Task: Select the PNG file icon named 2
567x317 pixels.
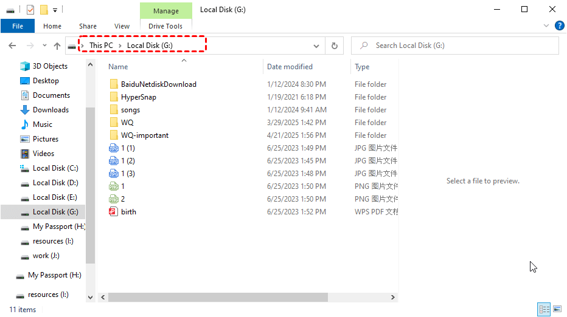Action: click(x=114, y=199)
